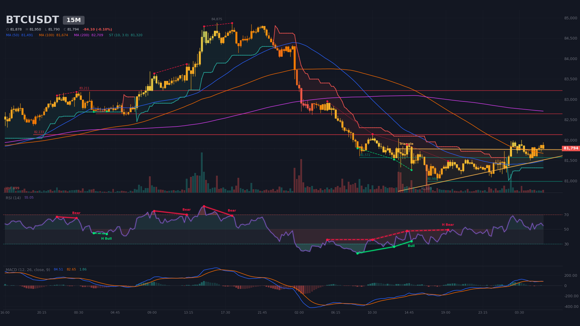This screenshot has width=580, height=326.
Task: Click the 84,875 swing high label
Action: tap(217, 19)
